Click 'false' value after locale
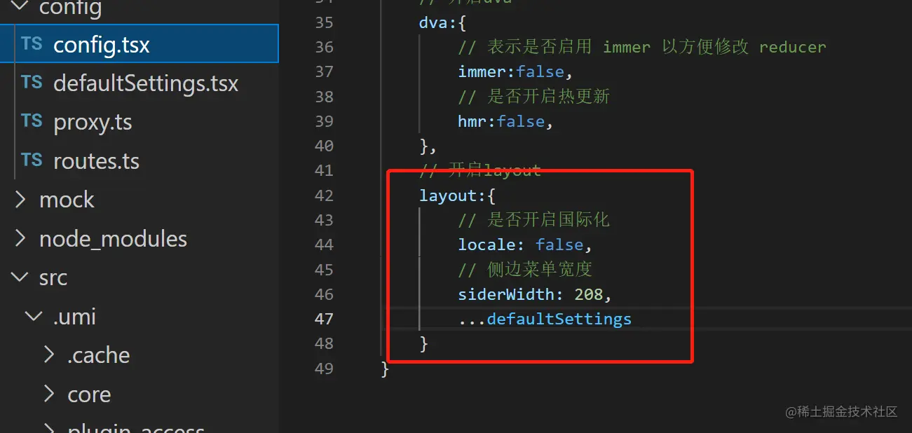 pyautogui.click(x=559, y=245)
